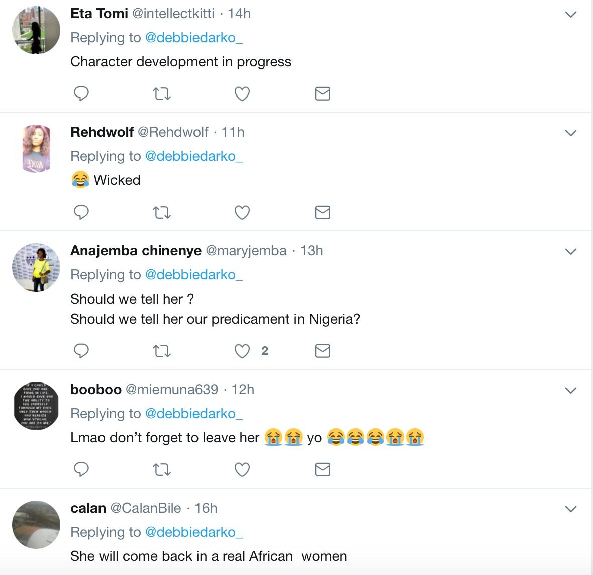View calan's profile picture
593x575 pixels.
36,524
